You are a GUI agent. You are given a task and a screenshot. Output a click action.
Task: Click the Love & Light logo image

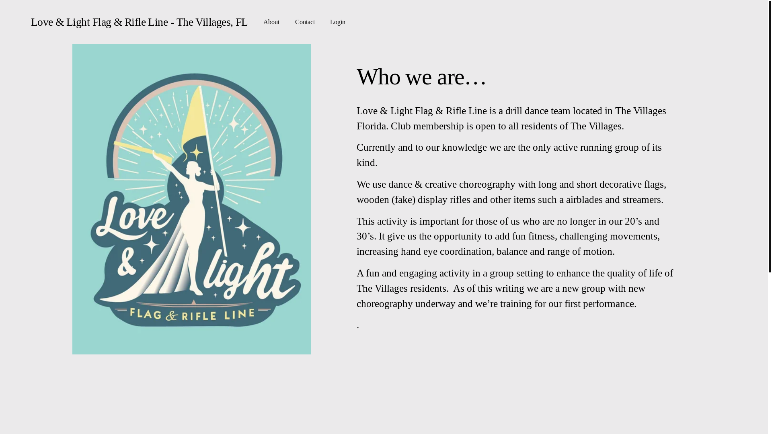coord(191,199)
